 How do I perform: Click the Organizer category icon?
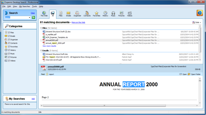pyautogui.click(x=6, y=39)
